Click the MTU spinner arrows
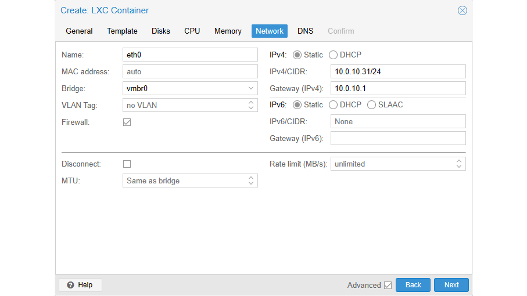Viewport: 527px width, 296px height. pyautogui.click(x=251, y=181)
